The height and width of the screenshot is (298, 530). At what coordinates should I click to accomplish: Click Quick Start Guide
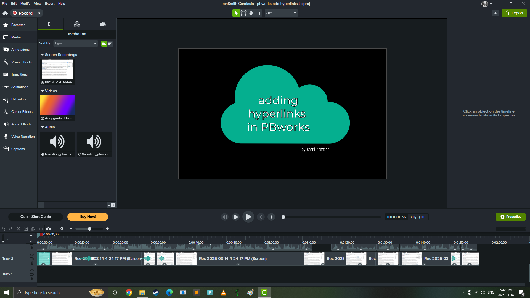coord(36,217)
